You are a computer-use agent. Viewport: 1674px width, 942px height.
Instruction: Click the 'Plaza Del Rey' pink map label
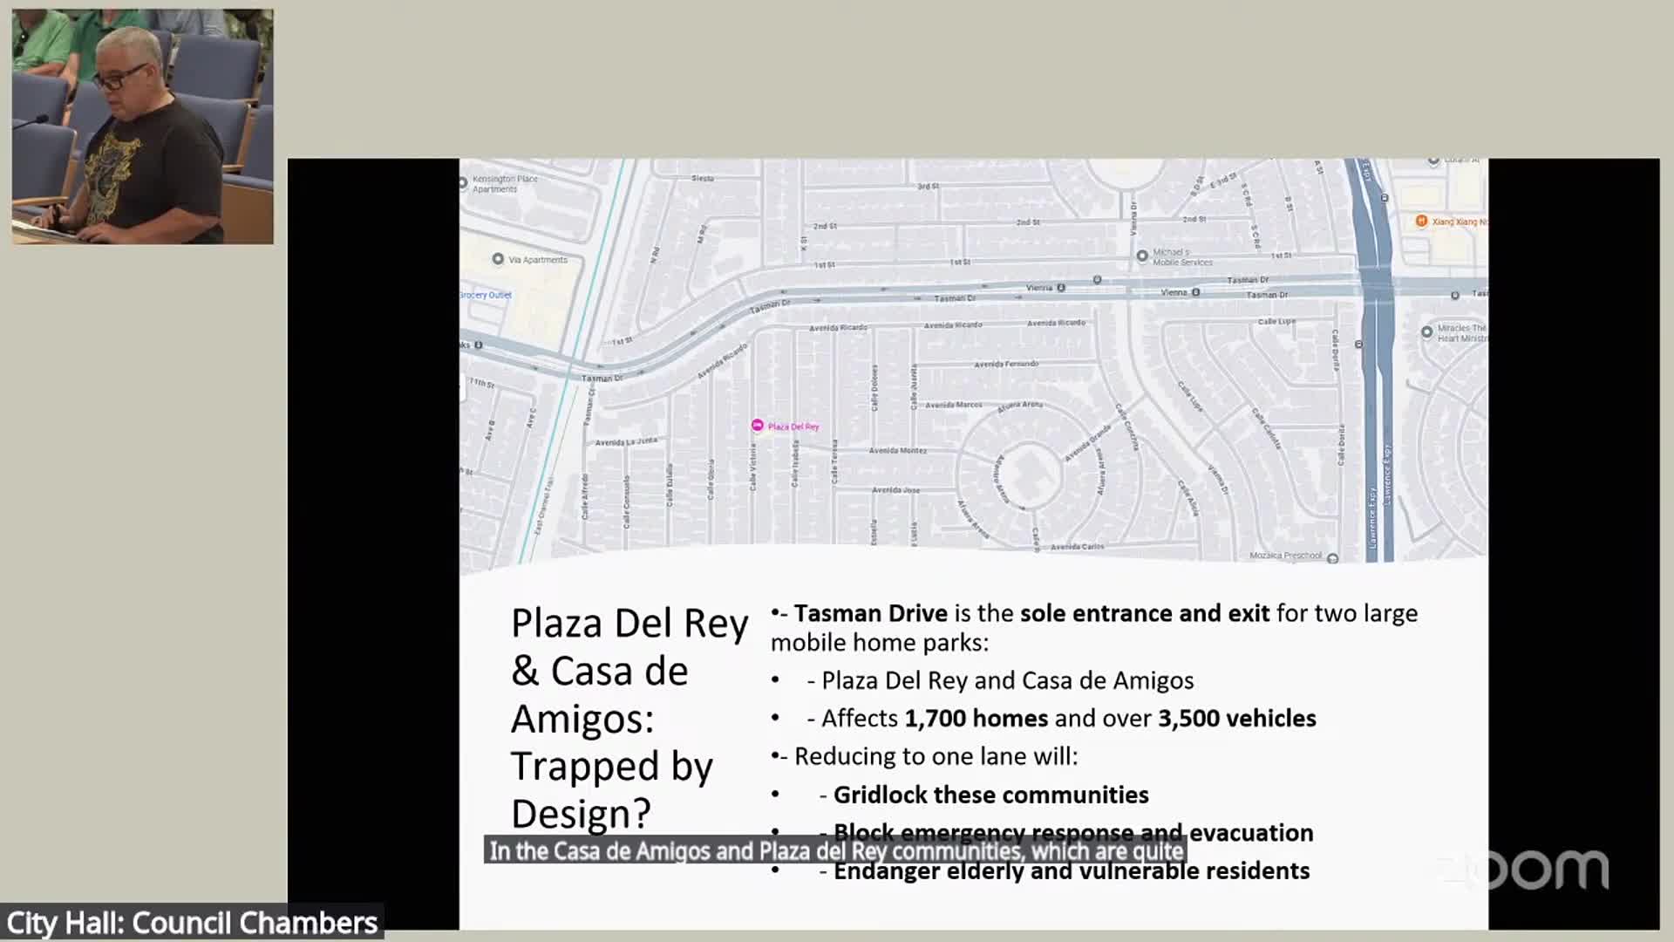(x=793, y=427)
